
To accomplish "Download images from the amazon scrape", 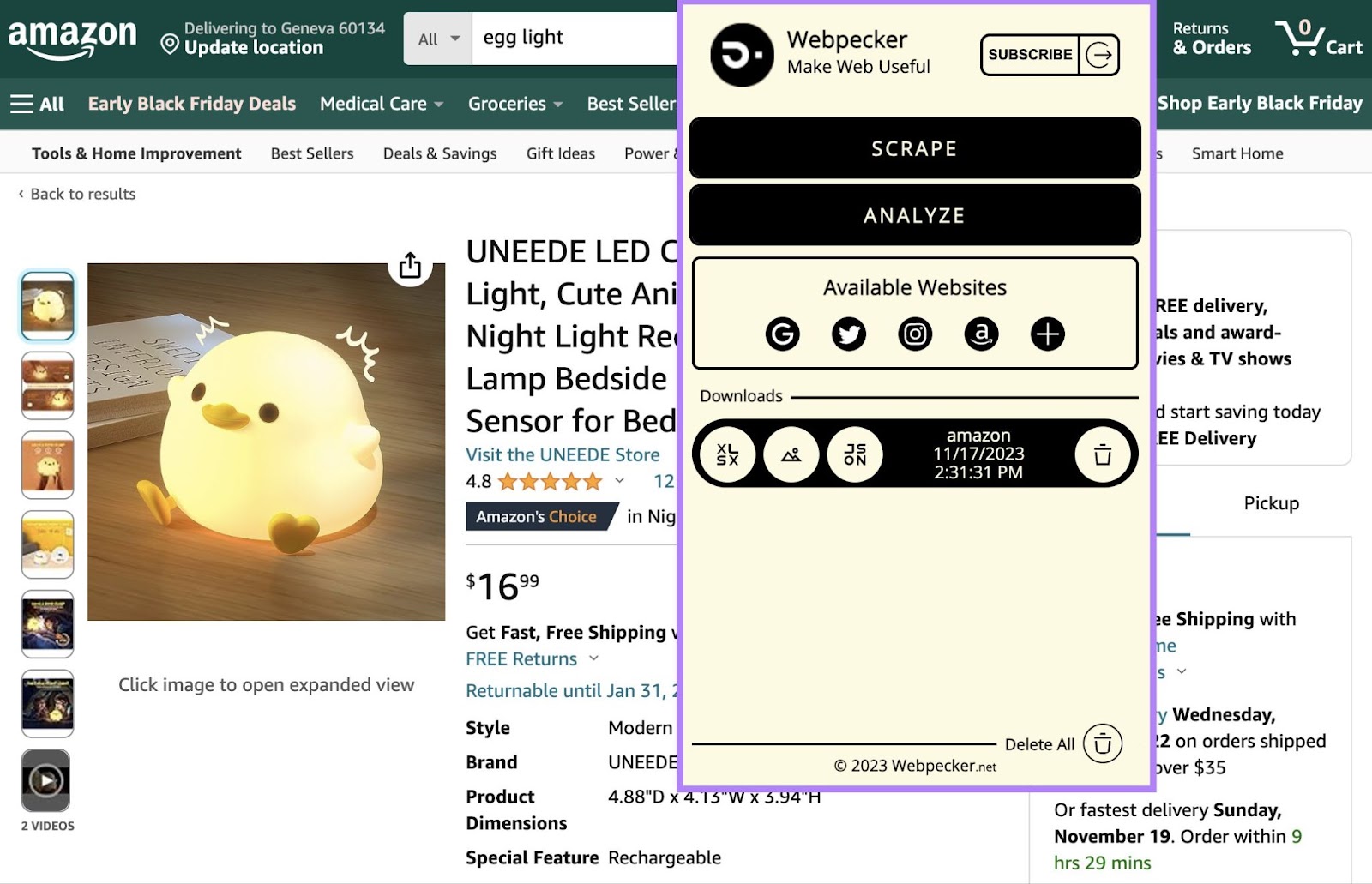I will pyautogui.click(x=791, y=454).
